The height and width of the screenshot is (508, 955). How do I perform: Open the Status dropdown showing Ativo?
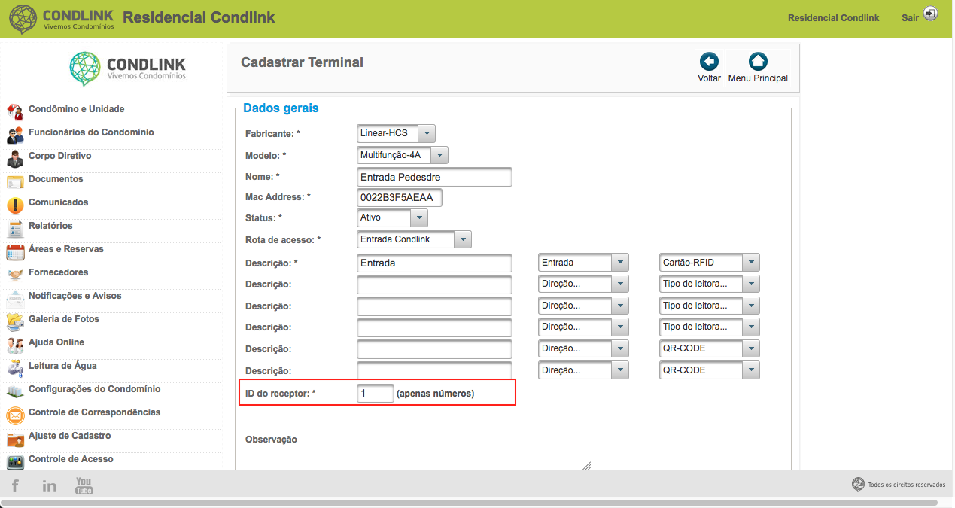click(x=392, y=217)
